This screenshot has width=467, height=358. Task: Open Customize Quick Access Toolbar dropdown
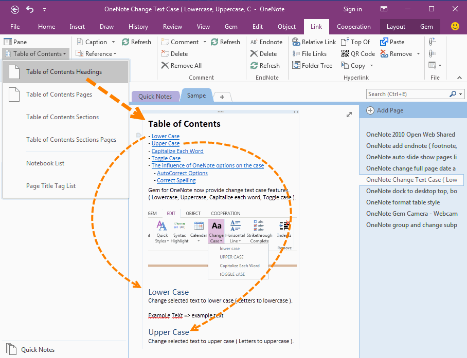(x=44, y=10)
